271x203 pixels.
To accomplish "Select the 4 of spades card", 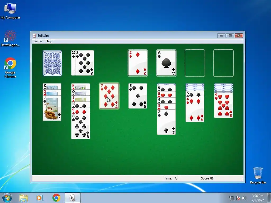I will click(166, 100).
